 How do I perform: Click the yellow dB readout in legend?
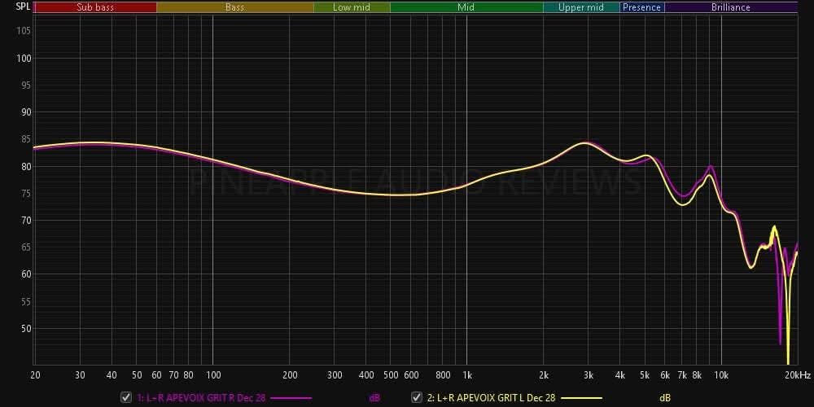[x=665, y=397]
